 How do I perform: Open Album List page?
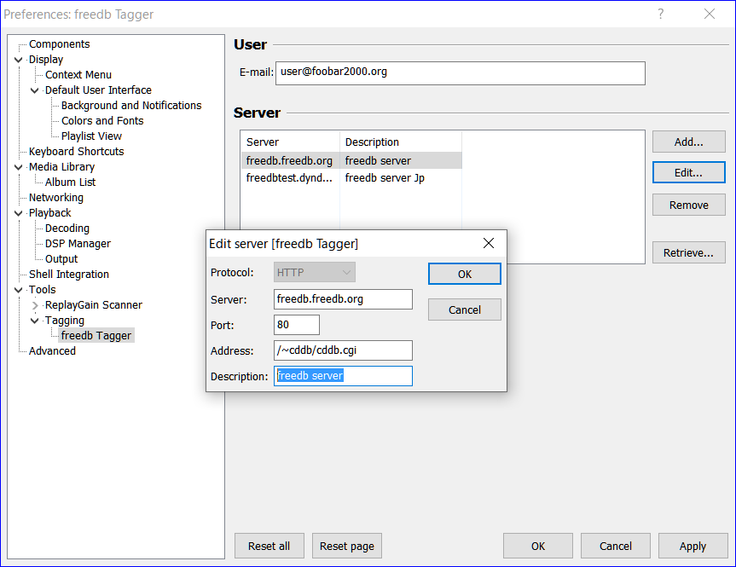tap(70, 182)
